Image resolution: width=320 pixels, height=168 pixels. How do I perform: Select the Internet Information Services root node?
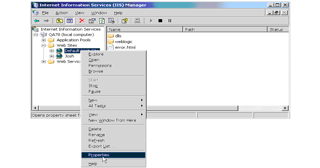point(71,29)
